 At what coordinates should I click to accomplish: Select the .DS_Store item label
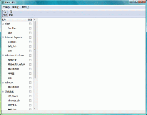pyautogui.click(x=13, y=96)
